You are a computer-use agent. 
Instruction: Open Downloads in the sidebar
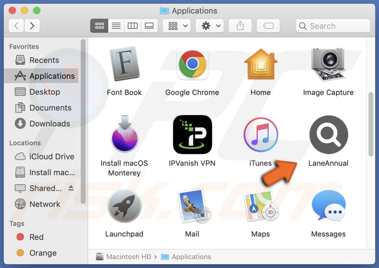coord(41,124)
